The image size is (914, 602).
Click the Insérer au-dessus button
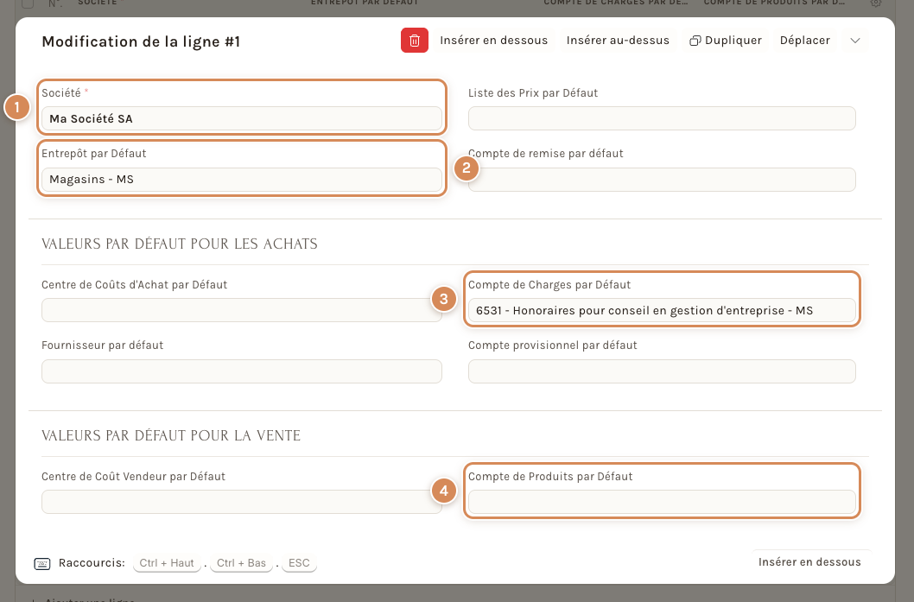click(618, 41)
